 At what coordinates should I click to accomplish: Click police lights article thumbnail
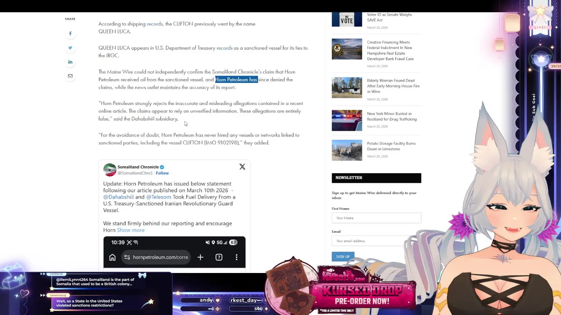click(347, 121)
